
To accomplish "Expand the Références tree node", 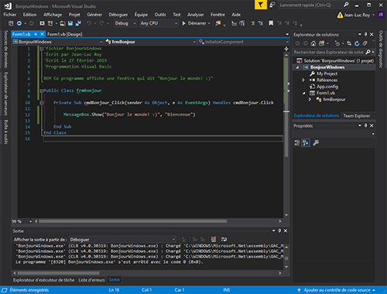I will coord(303,80).
